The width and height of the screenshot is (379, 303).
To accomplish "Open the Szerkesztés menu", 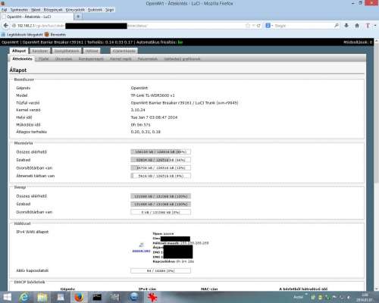I will (x=19, y=10).
